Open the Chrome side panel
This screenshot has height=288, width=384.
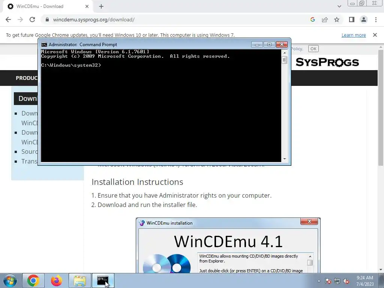pos(352,19)
